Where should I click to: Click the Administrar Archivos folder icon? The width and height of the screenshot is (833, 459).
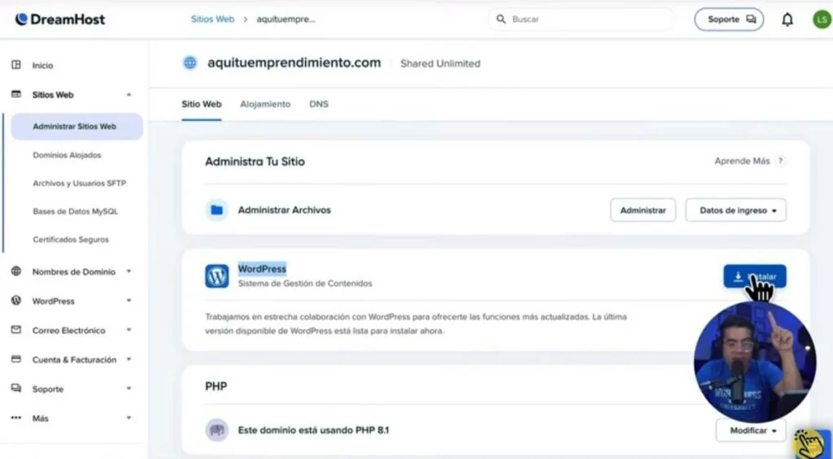(x=216, y=210)
